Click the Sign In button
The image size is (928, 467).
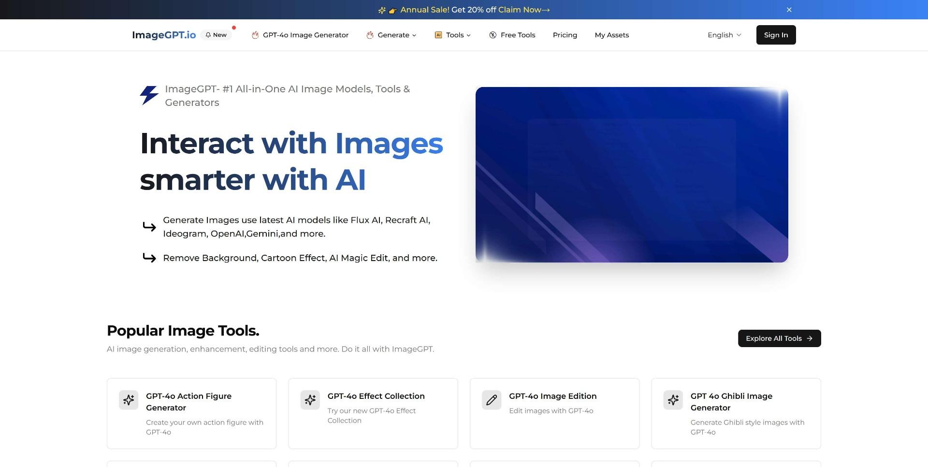[x=776, y=35]
